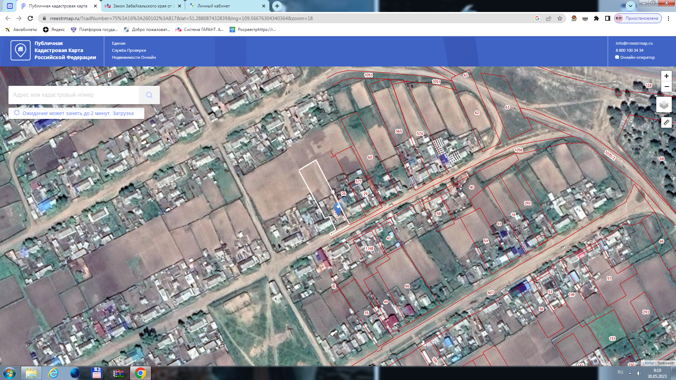Click the Онлайн-оператор link
The height and width of the screenshot is (380, 676).
637,57
